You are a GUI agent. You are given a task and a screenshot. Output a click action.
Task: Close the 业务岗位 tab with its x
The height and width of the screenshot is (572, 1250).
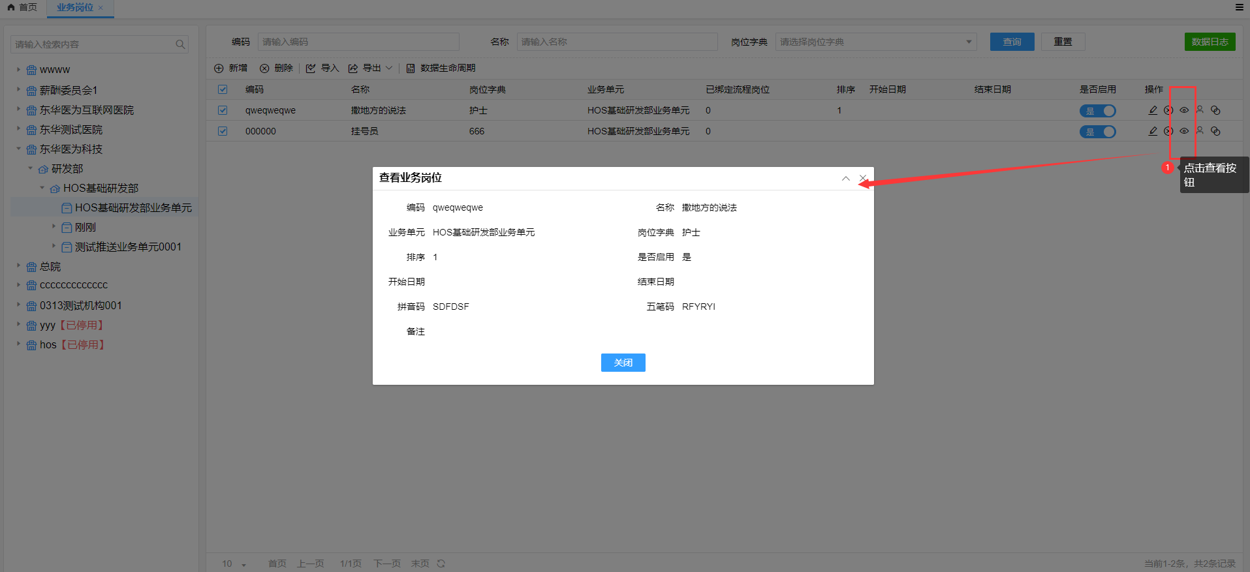click(x=101, y=8)
